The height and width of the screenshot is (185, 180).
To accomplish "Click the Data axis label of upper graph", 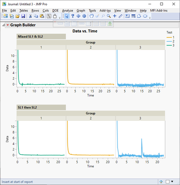I will [7, 68].
